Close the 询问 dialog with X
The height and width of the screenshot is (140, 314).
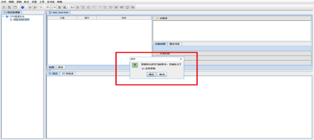(x=181, y=59)
